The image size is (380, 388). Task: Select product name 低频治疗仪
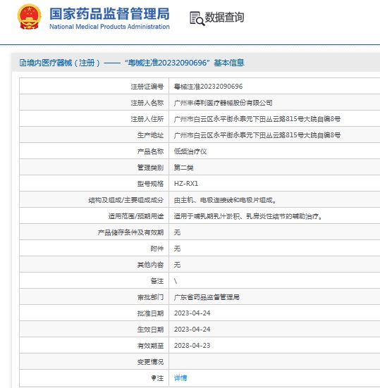pos(190,151)
